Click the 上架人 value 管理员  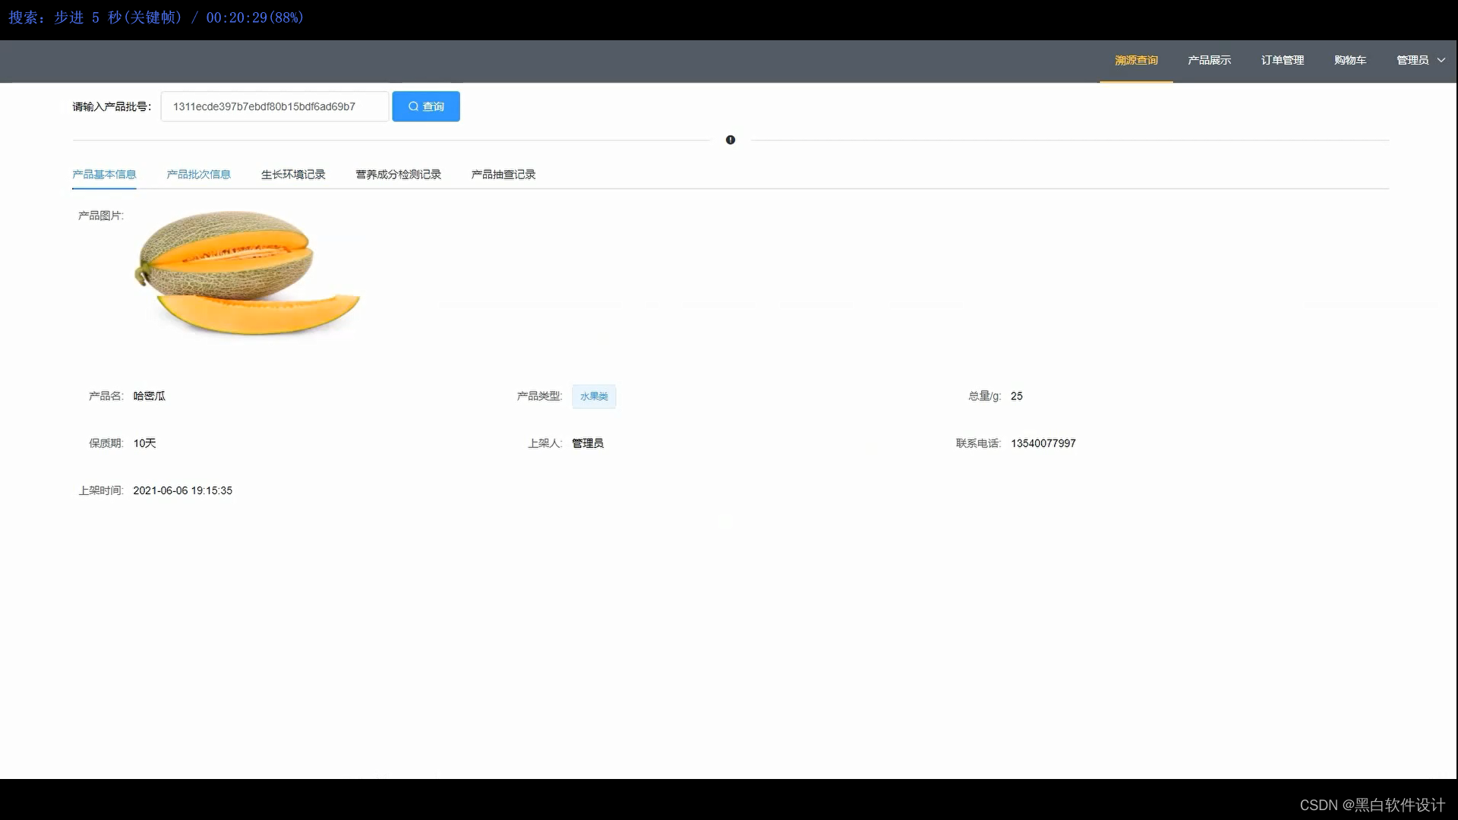coord(588,443)
